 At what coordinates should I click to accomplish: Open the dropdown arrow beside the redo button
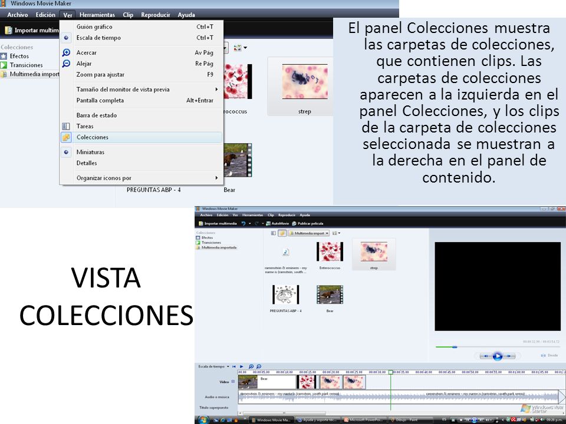point(263,224)
